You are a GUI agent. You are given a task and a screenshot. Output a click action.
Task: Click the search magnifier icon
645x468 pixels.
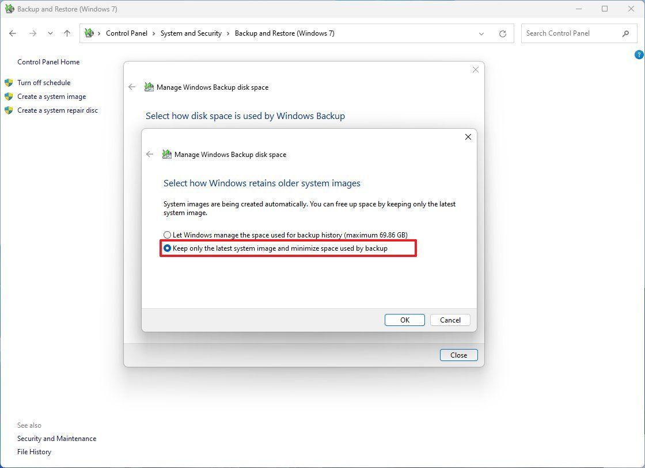click(x=625, y=33)
